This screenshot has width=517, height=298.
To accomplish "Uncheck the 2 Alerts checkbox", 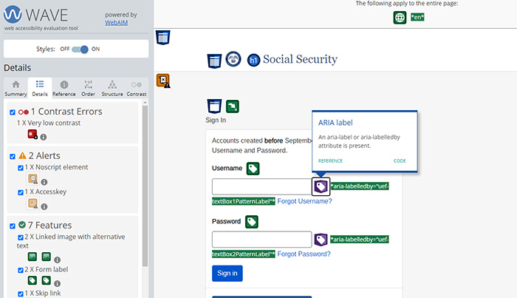I will click(13, 156).
